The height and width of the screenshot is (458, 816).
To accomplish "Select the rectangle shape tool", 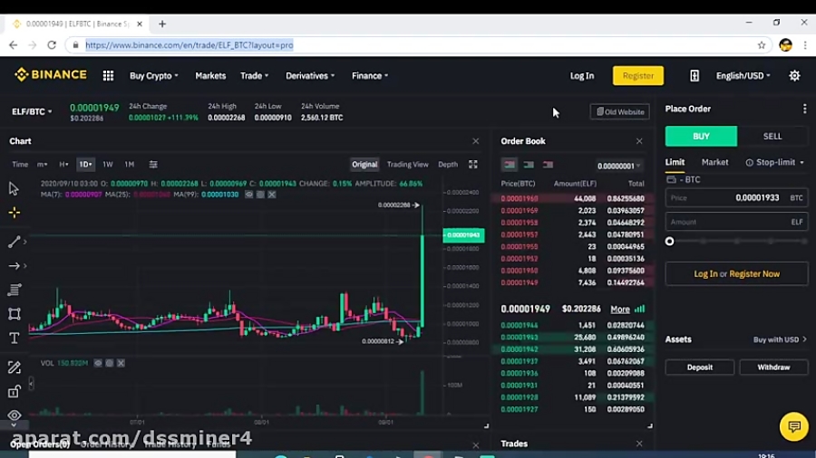I will [14, 314].
